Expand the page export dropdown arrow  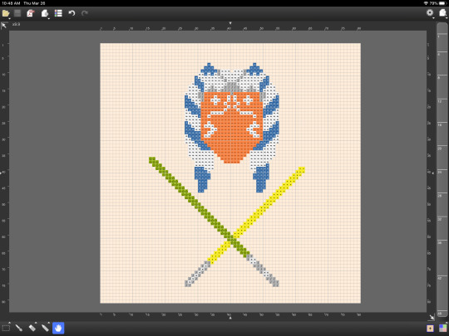pos(49,18)
